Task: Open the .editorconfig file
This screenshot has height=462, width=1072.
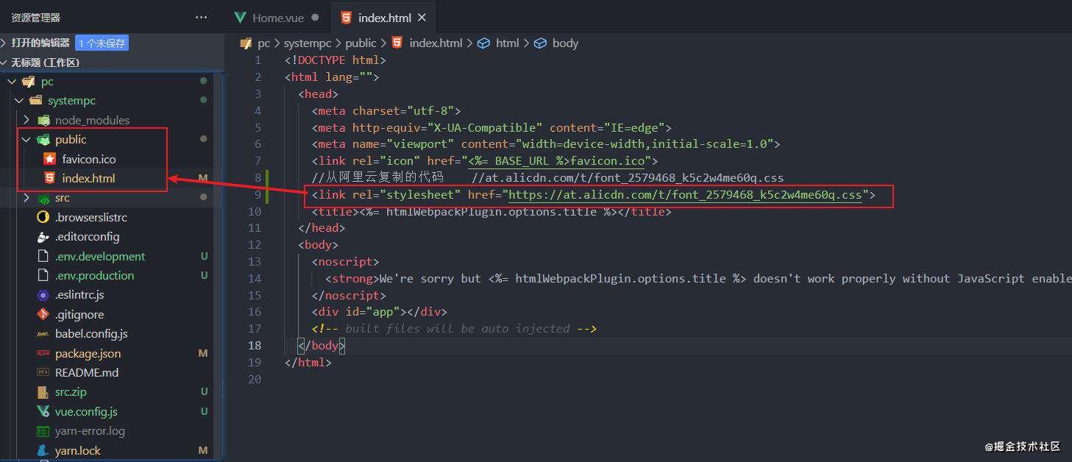Action: (87, 237)
